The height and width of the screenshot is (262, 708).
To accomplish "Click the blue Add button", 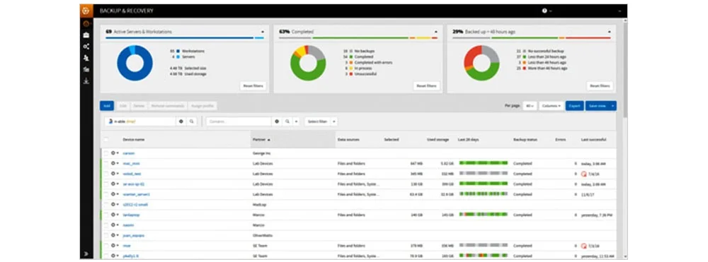I will pyautogui.click(x=107, y=106).
